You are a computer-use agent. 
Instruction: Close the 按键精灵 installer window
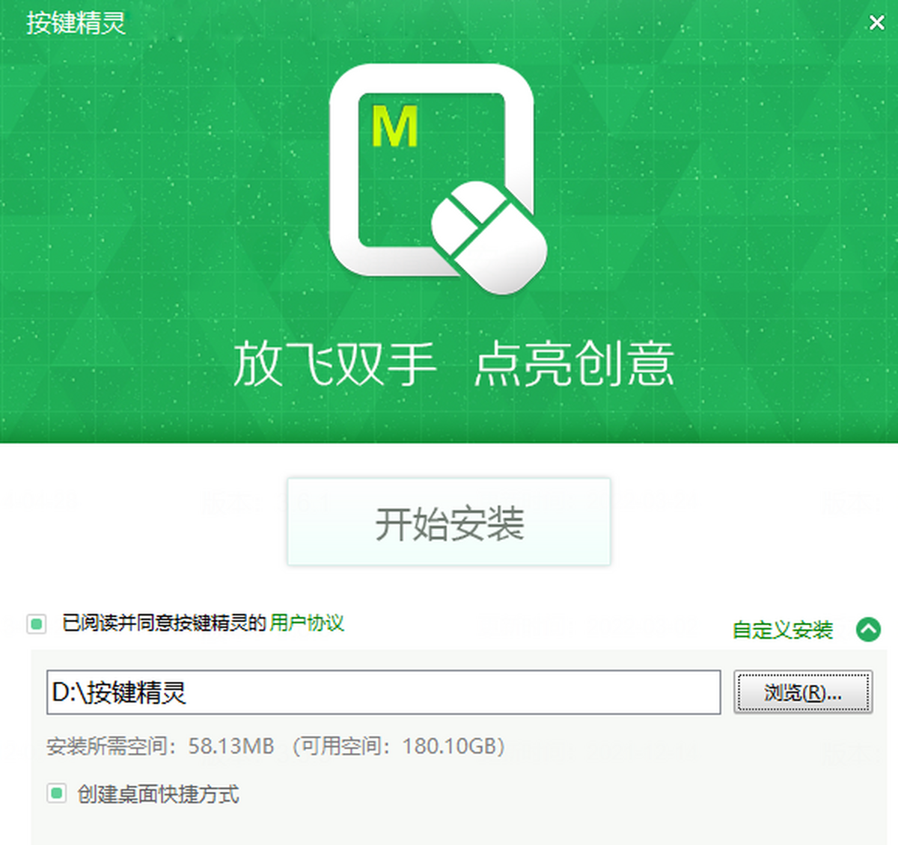(876, 23)
